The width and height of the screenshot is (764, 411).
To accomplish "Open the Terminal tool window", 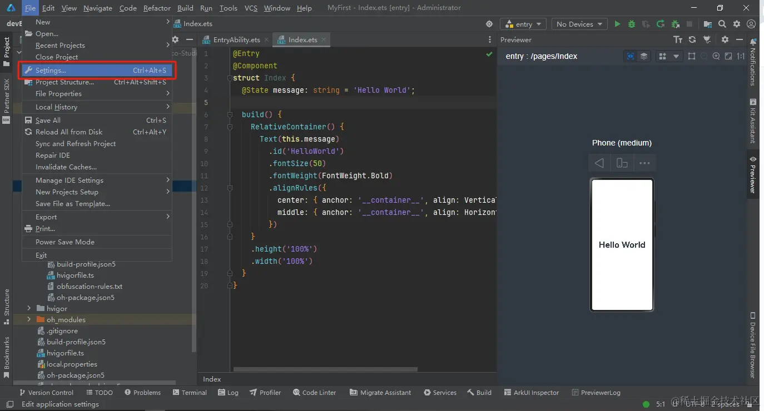I will [189, 392].
